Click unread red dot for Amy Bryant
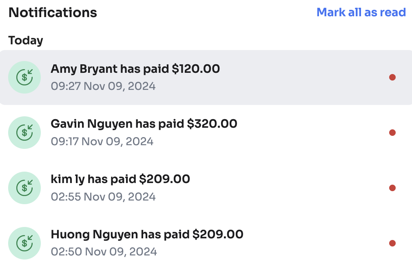This screenshot has width=412, height=266. [x=392, y=77]
